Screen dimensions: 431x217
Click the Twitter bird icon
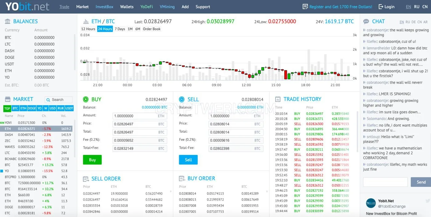coord(428,201)
